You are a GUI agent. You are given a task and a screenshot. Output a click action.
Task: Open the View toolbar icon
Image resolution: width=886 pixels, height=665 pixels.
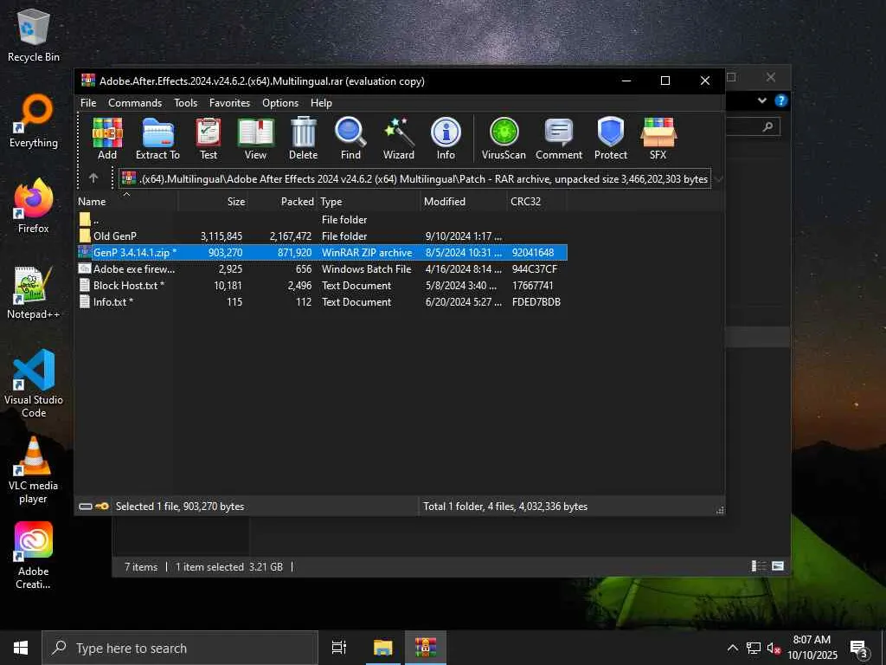coord(255,139)
